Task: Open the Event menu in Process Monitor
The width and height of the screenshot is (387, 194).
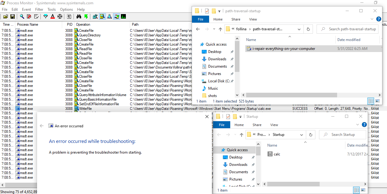Action: [x=26, y=9]
